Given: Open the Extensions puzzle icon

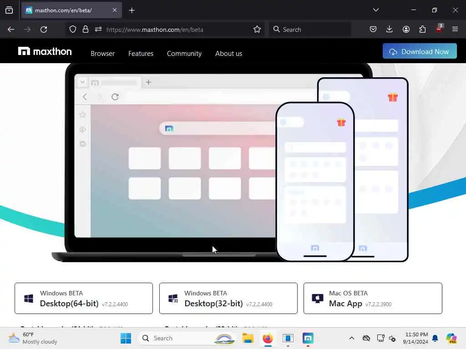Looking at the screenshot, I should pyautogui.click(x=422, y=29).
